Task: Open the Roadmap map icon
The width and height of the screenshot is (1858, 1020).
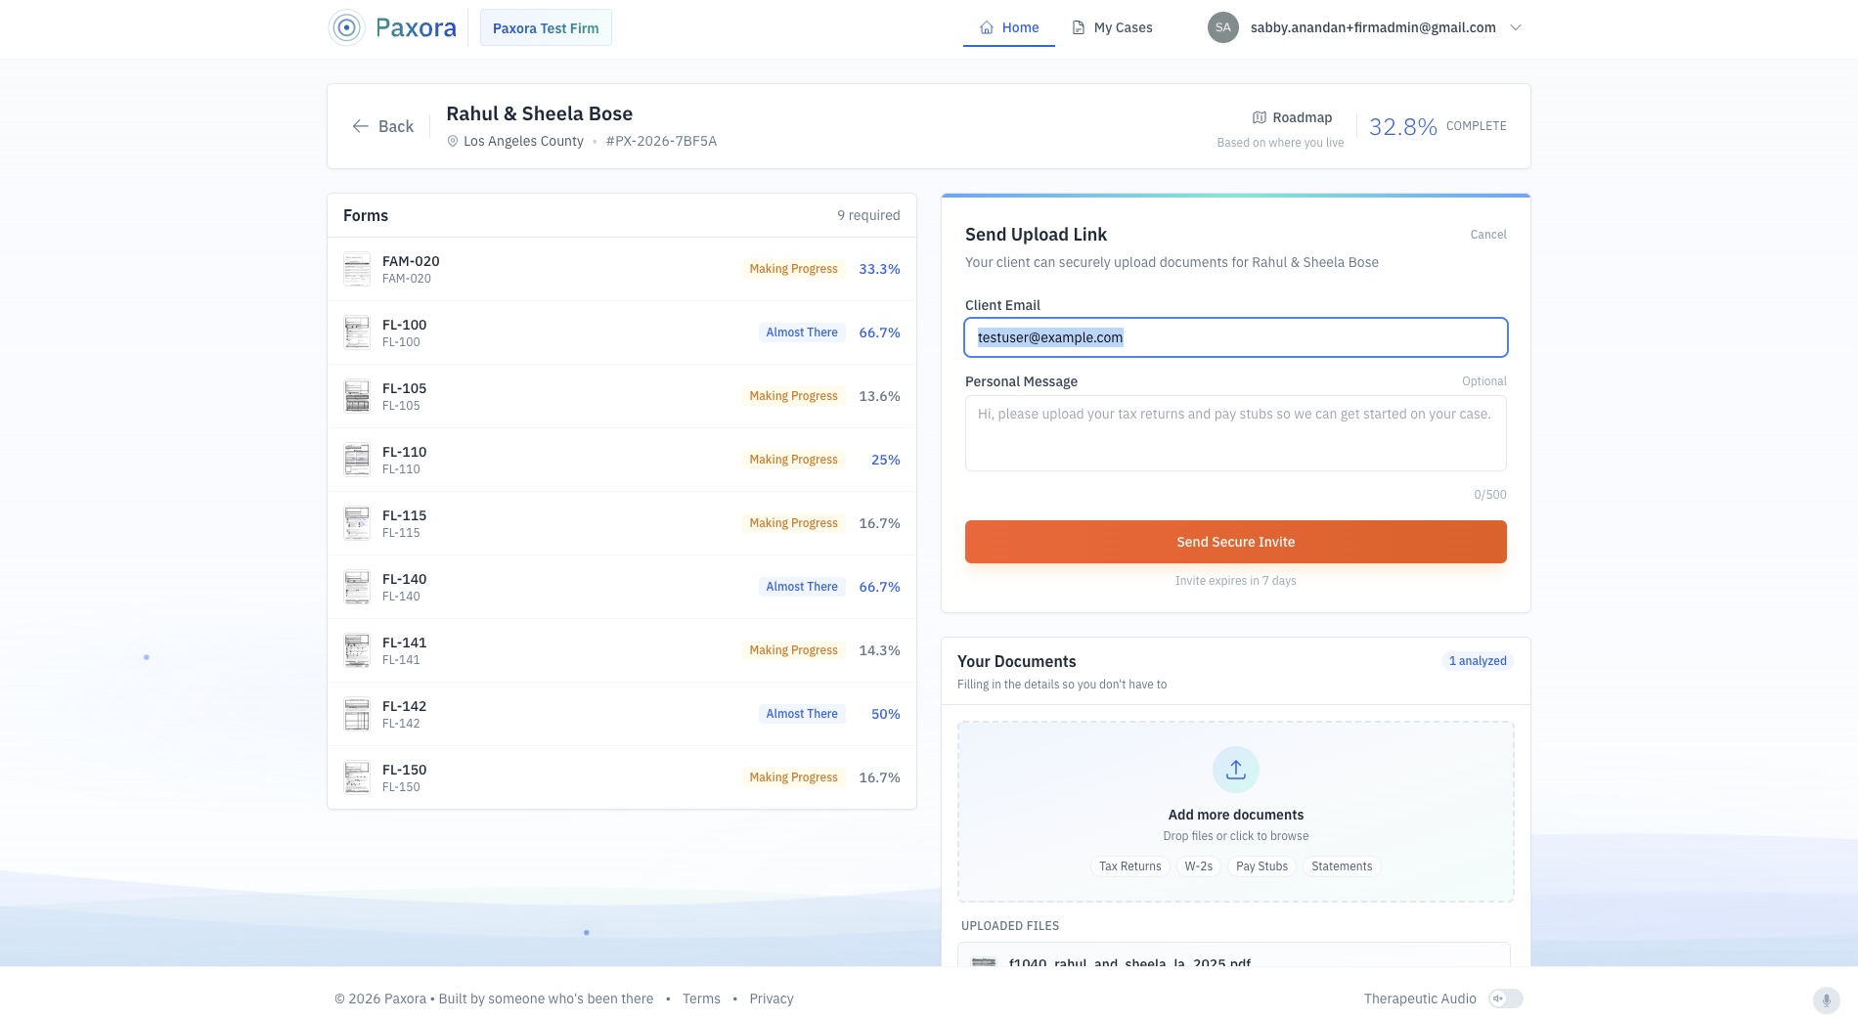Action: (1260, 117)
